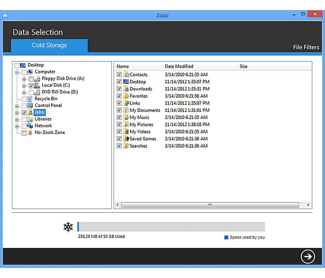The width and height of the screenshot is (325, 278).
Task: Click the snowflake cold storage icon
Action: (x=68, y=227)
